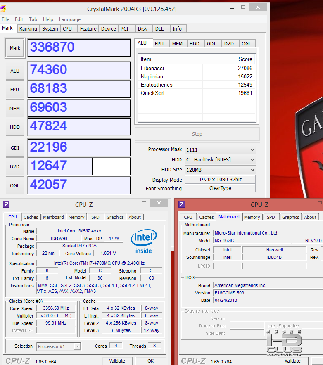
Task: Switch to the Device tab in CrystalMark
Action: point(109,28)
